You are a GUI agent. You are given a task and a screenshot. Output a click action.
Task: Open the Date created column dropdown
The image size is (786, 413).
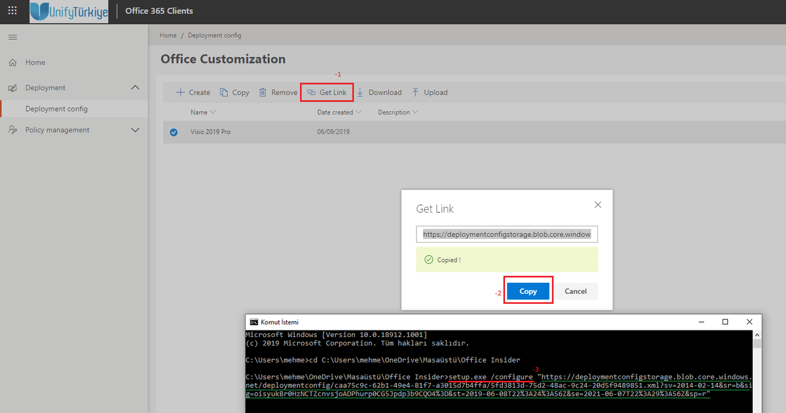pyautogui.click(x=358, y=113)
